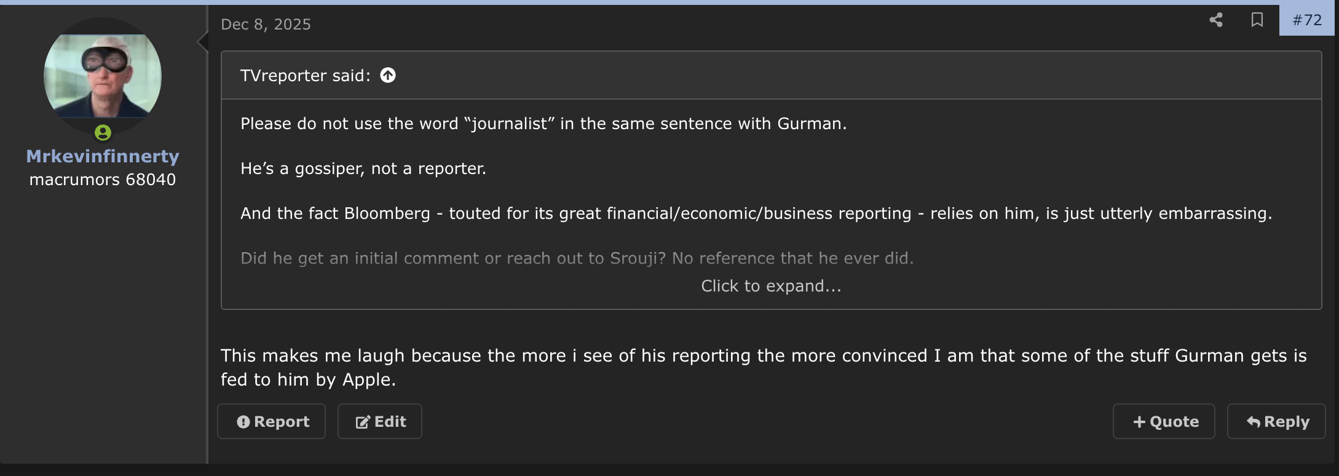Click the pencil icon in Edit button
The width and height of the screenshot is (1339, 476).
(x=363, y=422)
